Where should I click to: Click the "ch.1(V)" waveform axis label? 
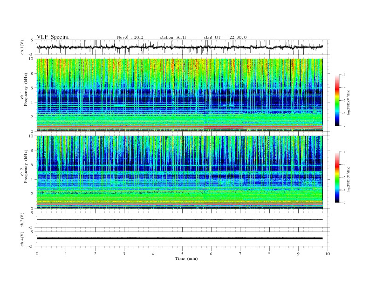[22, 47]
